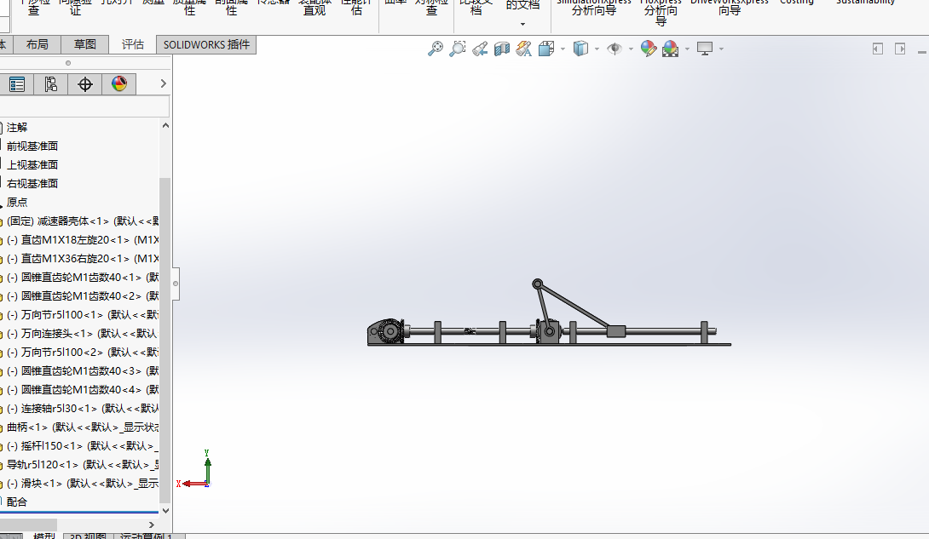929x539 pixels.
Task: Activate the Section View tool
Action: pyautogui.click(x=502, y=49)
